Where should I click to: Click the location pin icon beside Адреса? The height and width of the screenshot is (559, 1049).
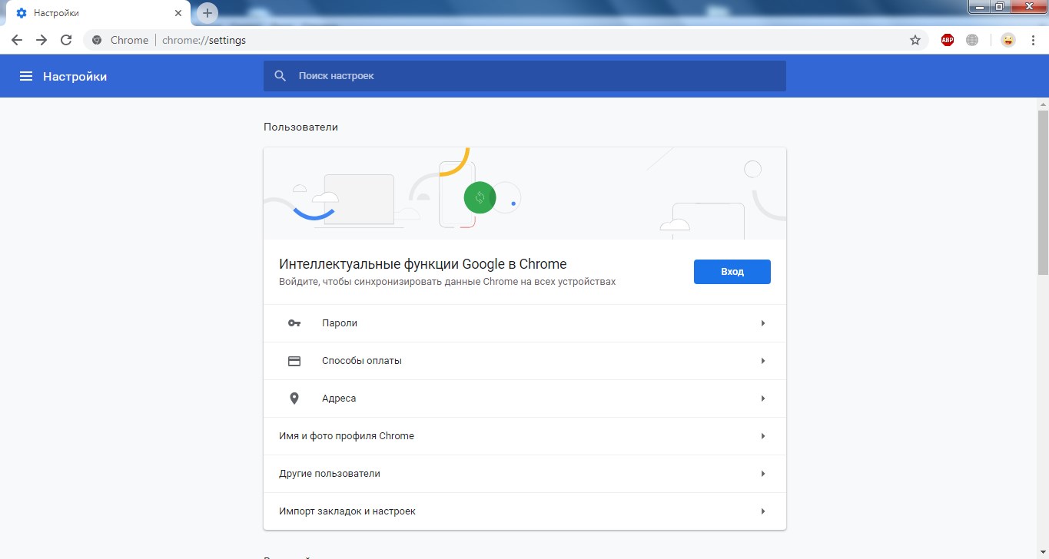pyautogui.click(x=294, y=399)
